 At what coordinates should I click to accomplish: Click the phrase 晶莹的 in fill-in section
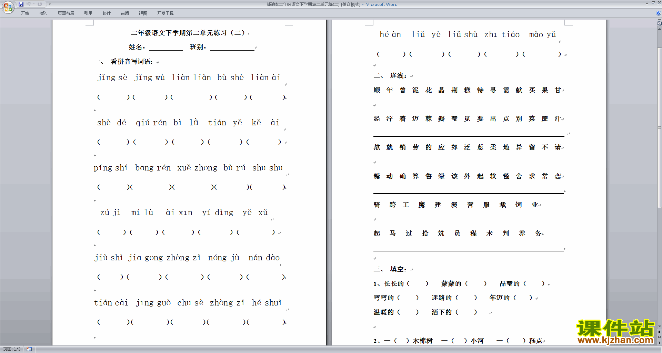(x=510, y=284)
